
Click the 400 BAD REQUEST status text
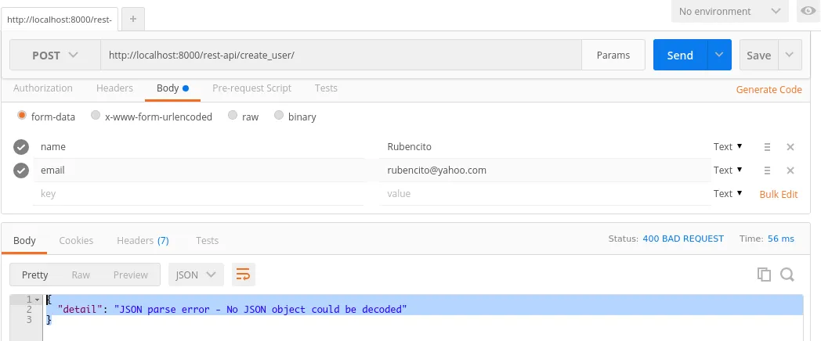pyautogui.click(x=683, y=239)
